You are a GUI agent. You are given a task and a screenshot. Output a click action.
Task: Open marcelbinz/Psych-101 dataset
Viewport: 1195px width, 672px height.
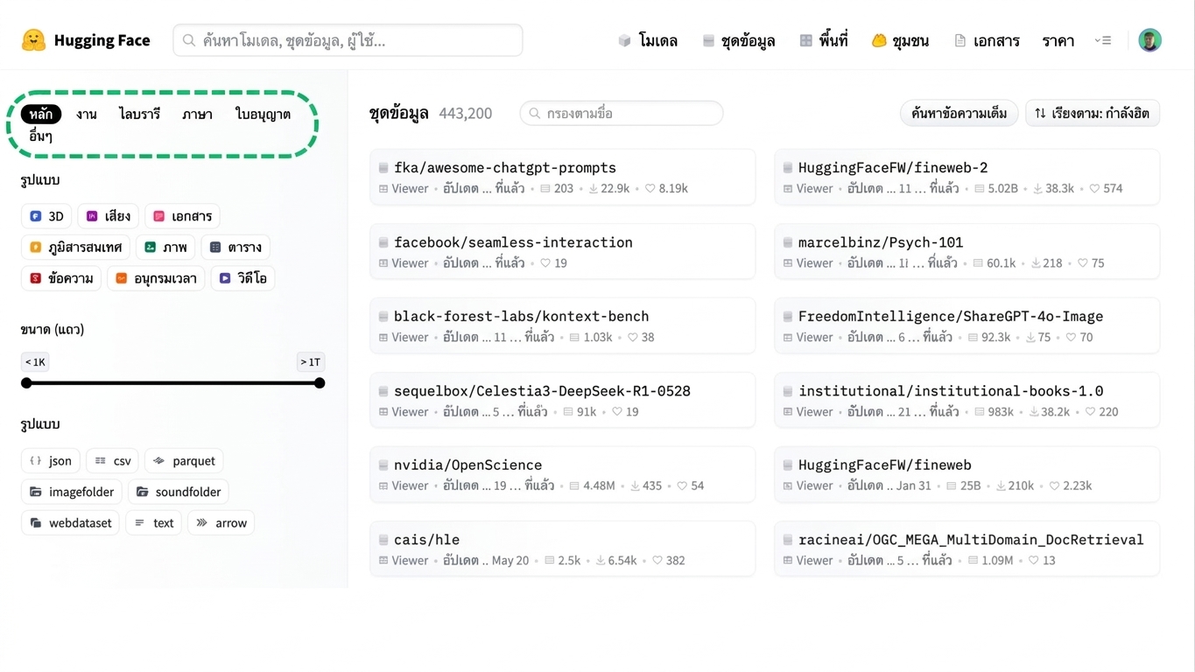[967, 251]
